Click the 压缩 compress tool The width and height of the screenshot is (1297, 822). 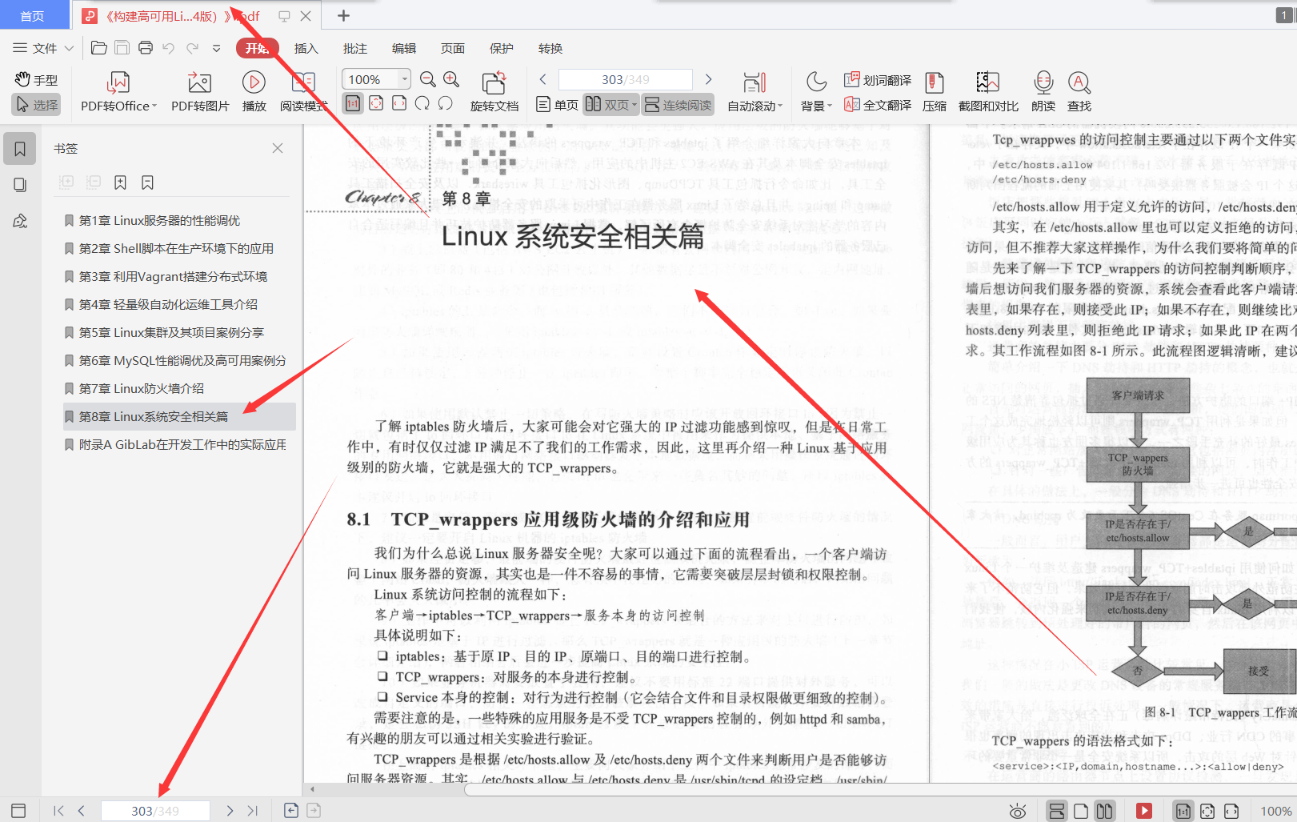click(934, 91)
